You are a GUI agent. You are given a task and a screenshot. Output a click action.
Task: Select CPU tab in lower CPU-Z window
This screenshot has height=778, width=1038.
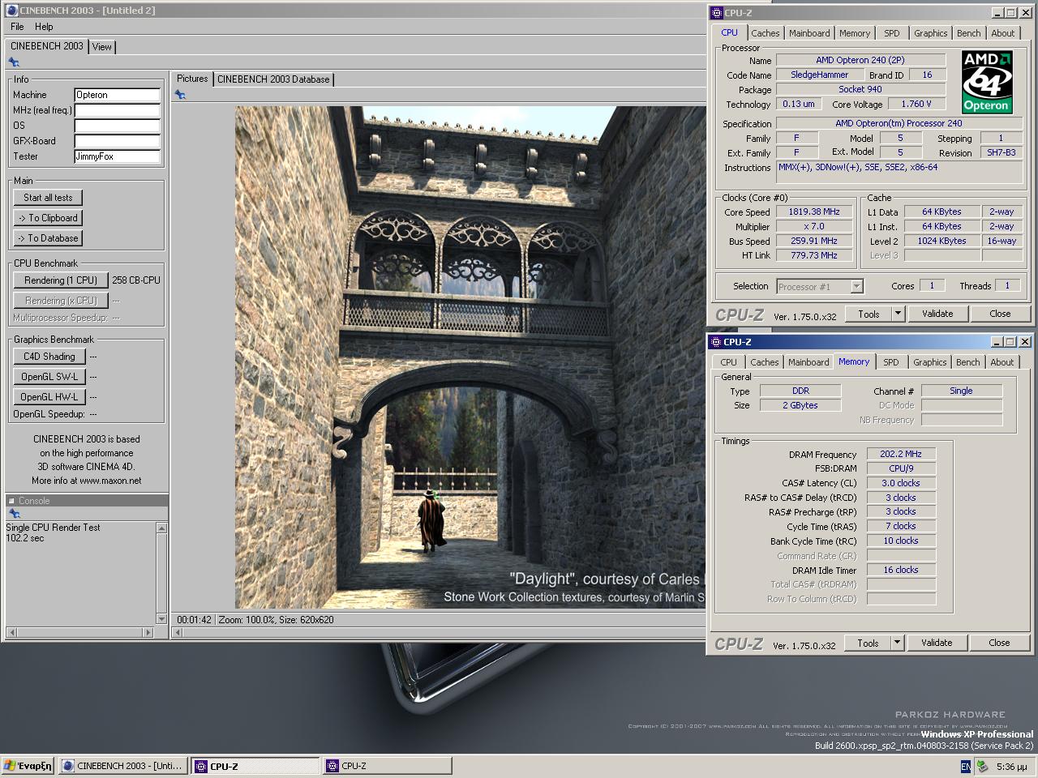[729, 362]
